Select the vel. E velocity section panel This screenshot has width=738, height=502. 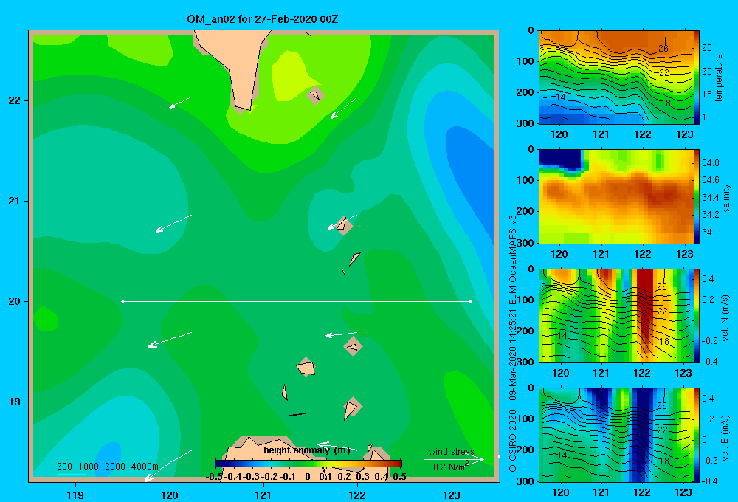tap(616, 434)
